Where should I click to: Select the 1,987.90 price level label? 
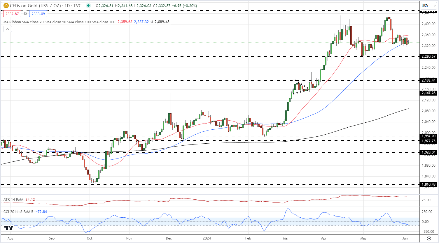tap(428, 136)
